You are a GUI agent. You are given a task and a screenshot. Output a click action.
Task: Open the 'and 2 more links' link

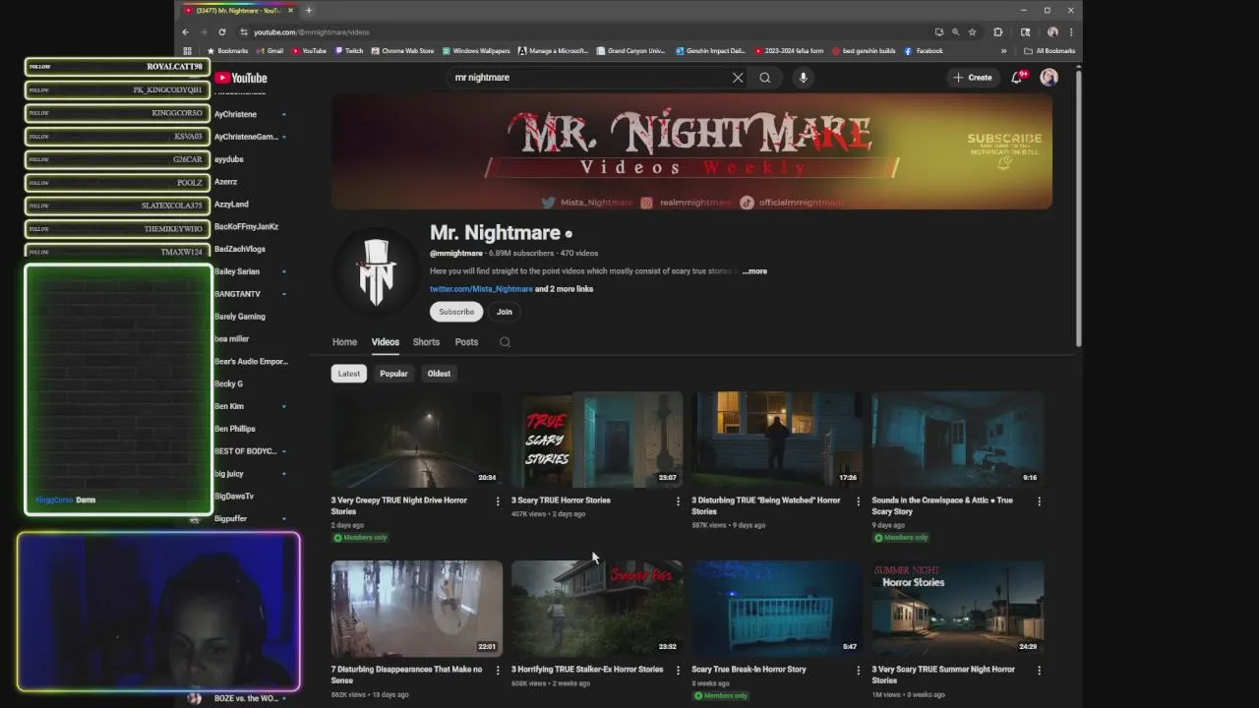click(x=564, y=289)
